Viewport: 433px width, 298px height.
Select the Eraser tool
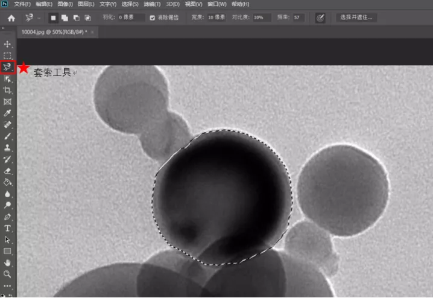tap(7, 171)
